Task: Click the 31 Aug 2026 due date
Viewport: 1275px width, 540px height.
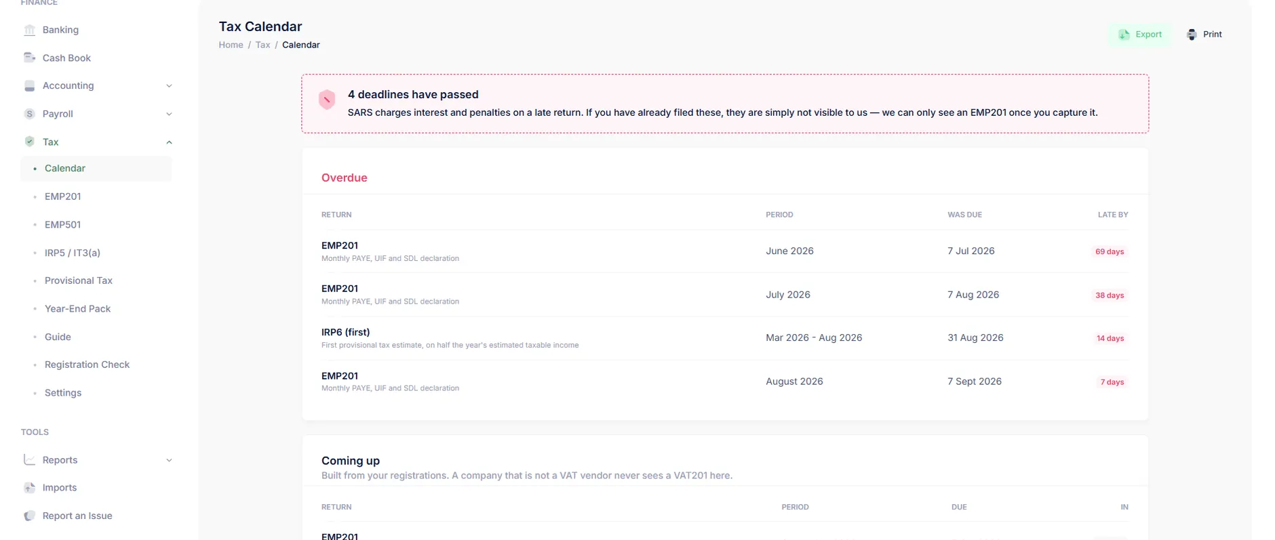Action: pos(975,337)
